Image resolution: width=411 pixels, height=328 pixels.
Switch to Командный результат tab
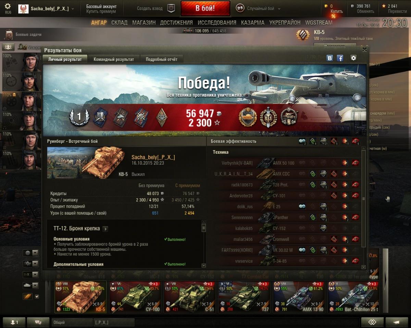point(114,59)
